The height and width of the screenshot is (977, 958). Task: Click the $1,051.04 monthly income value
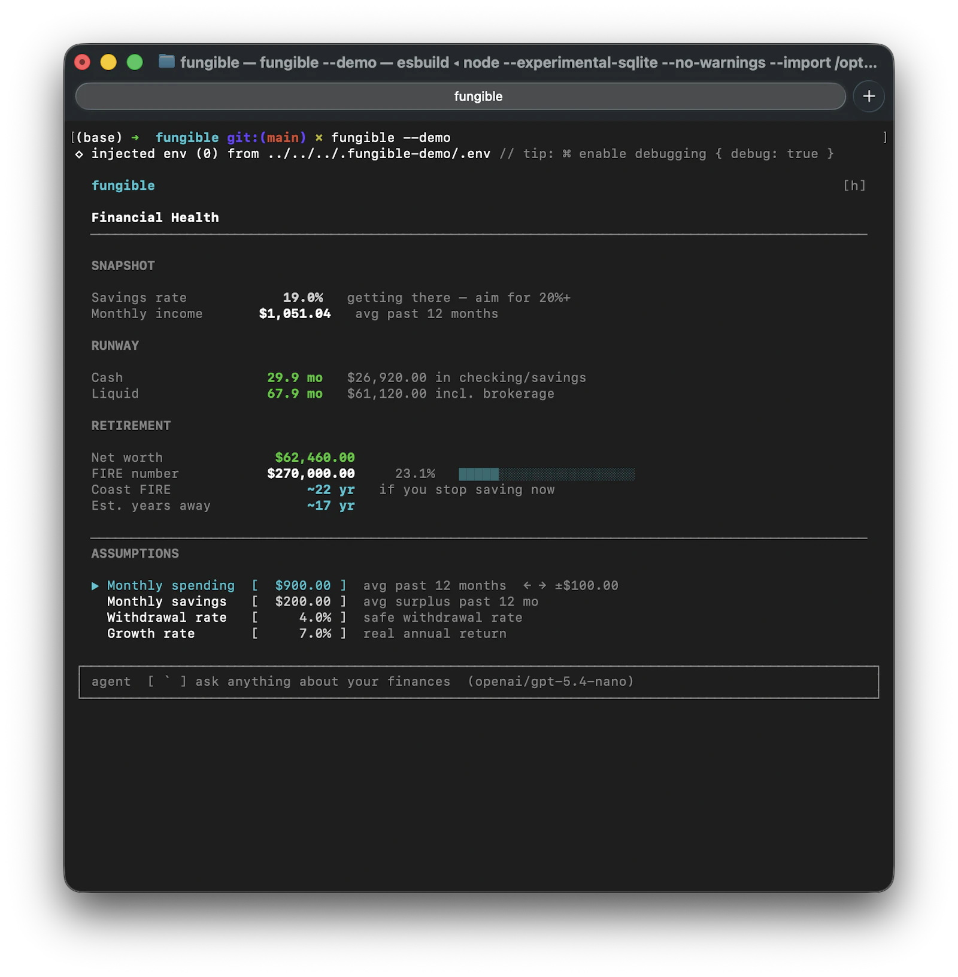295,314
